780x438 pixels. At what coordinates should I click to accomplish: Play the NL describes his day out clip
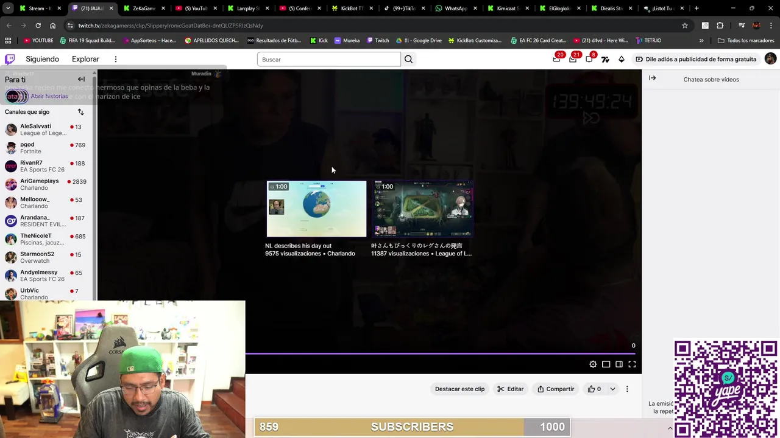pyautogui.click(x=316, y=209)
